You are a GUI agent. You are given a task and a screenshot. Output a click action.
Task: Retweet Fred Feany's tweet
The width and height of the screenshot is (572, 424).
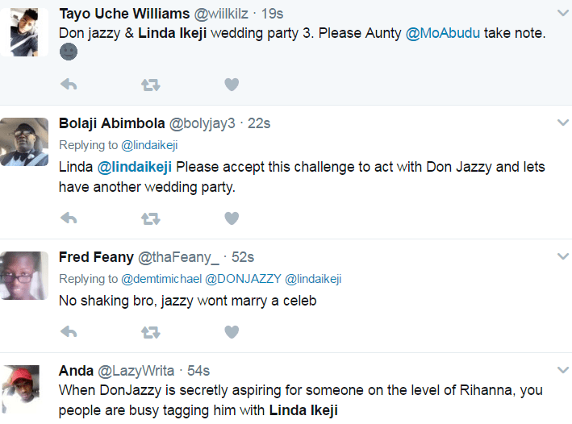pyautogui.click(x=151, y=332)
